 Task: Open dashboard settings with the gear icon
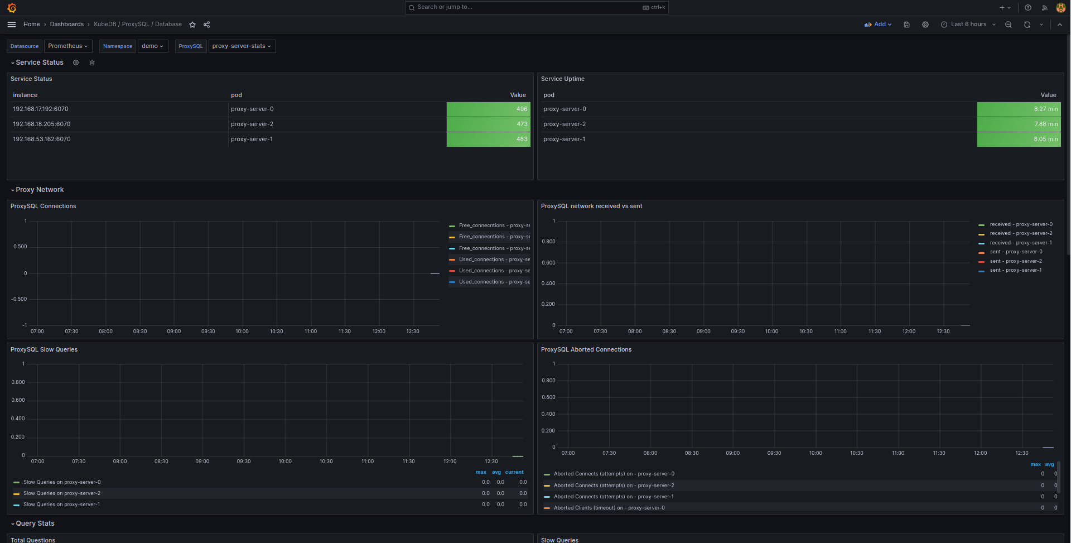(x=925, y=24)
